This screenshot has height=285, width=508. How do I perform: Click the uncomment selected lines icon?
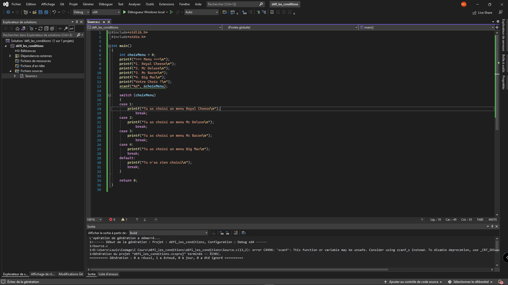tap(264, 12)
